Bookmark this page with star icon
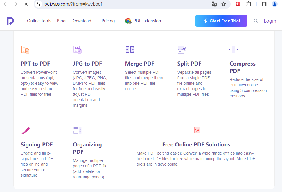 click(224, 4)
